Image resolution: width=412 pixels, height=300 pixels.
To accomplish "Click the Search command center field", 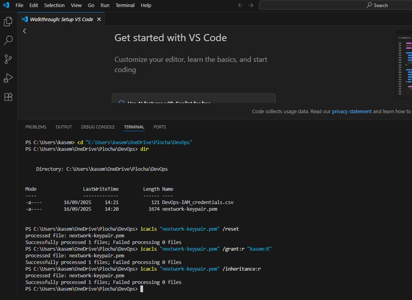I will pyautogui.click(x=335, y=5).
